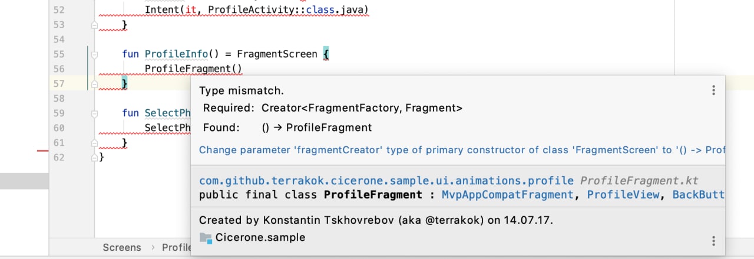The height and width of the screenshot is (259, 754).
Task: Open the bottom three-dot options menu
Action: (x=713, y=241)
